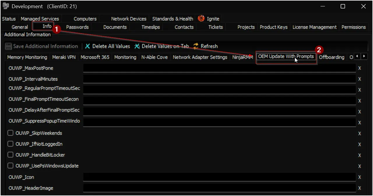
Task: Open the Microsoft 365 tab
Action: (95, 57)
